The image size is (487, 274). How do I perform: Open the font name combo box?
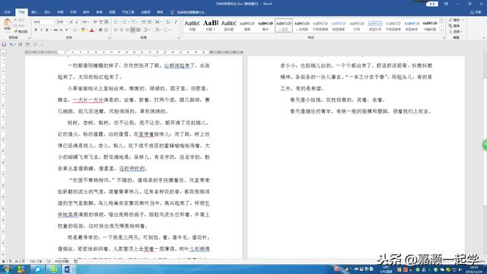pos(44,22)
